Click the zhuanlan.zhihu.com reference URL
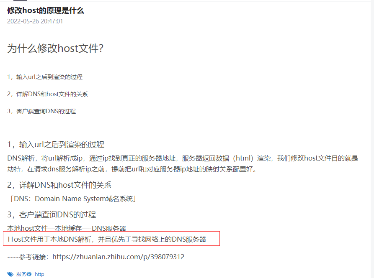Viewport: 374px width, 278px height. 118,257
